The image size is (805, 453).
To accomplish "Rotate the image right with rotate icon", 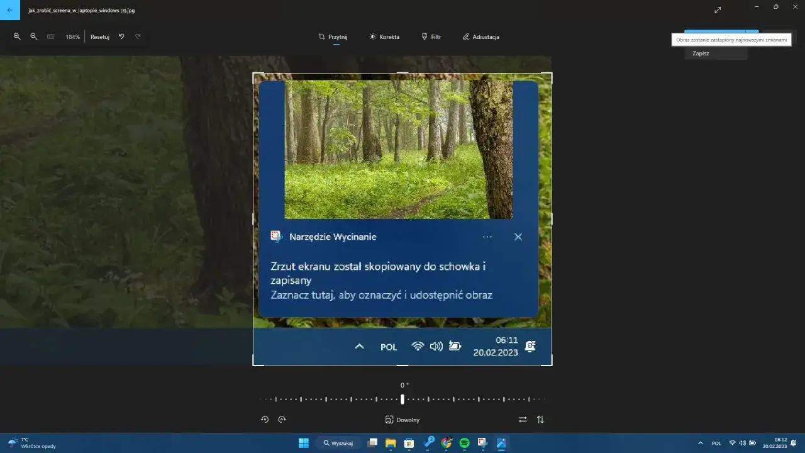I will click(x=282, y=419).
